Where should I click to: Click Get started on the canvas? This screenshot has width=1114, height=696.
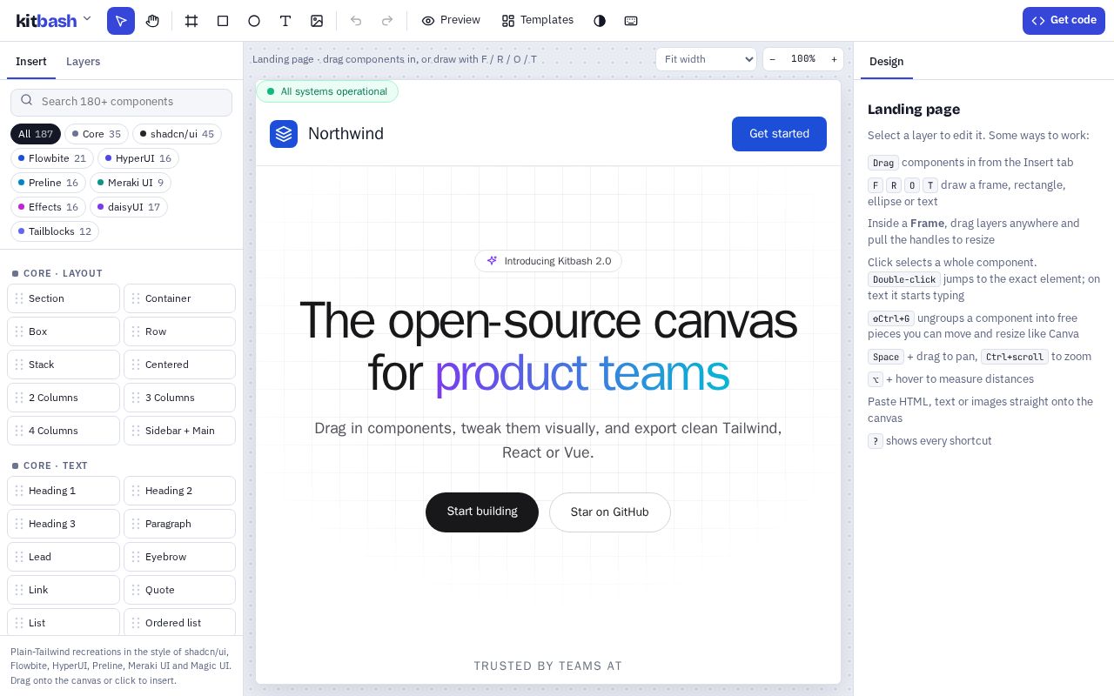[779, 134]
